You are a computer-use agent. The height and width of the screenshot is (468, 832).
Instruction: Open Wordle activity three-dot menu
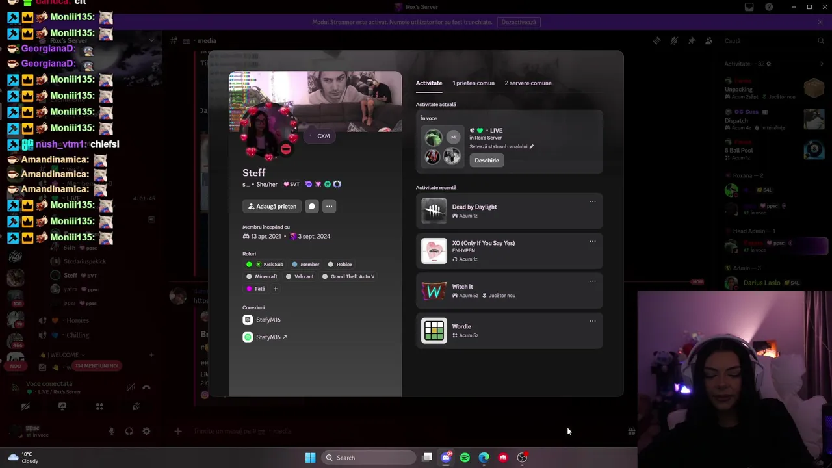pyautogui.click(x=592, y=320)
